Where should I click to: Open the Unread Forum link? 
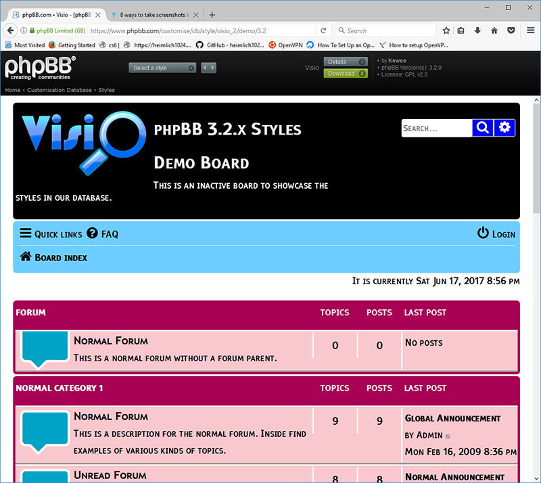(x=110, y=476)
